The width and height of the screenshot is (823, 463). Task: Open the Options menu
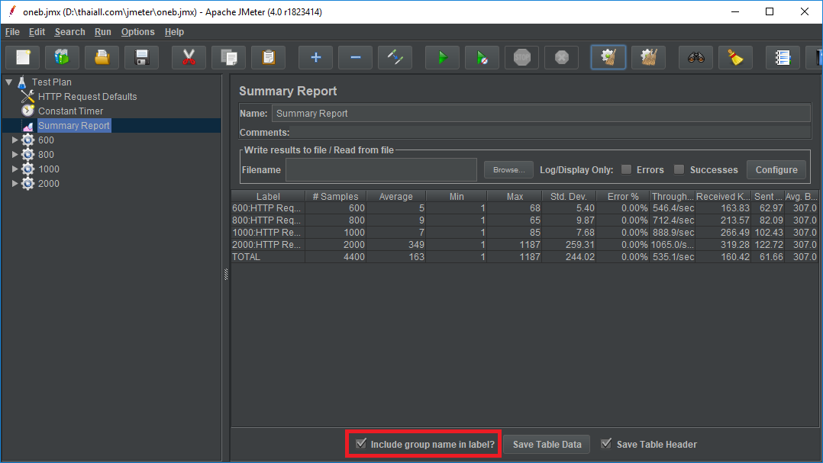tap(137, 32)
